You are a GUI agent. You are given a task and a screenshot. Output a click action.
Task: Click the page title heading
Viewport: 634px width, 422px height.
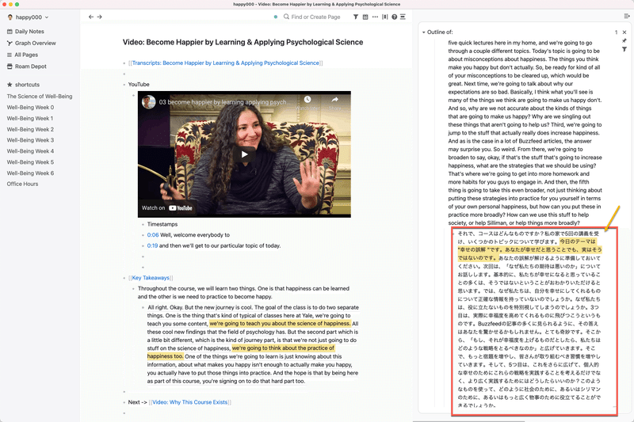point(243,43)
